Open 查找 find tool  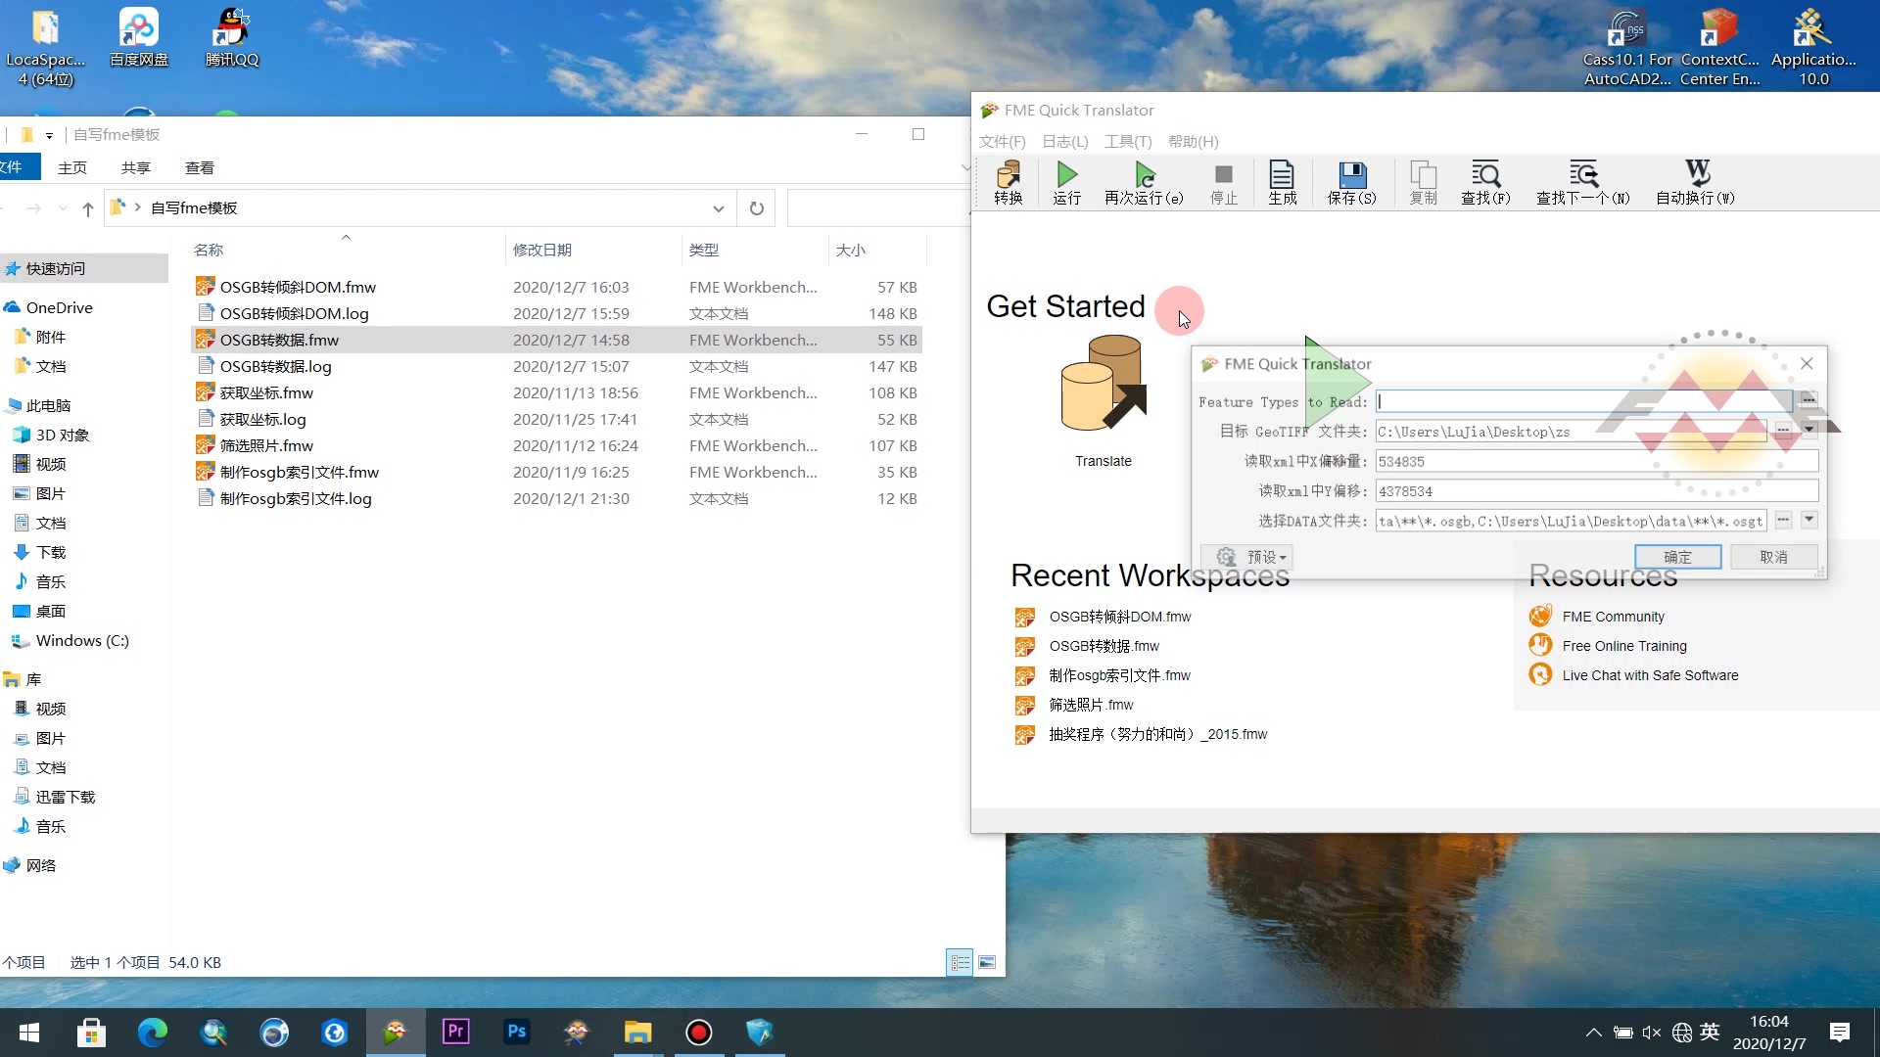click(1485, 182)
